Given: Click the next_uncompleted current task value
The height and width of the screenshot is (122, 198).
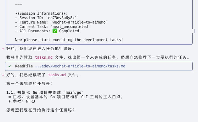Looking at the screenshot, I should tap(70, 27).
